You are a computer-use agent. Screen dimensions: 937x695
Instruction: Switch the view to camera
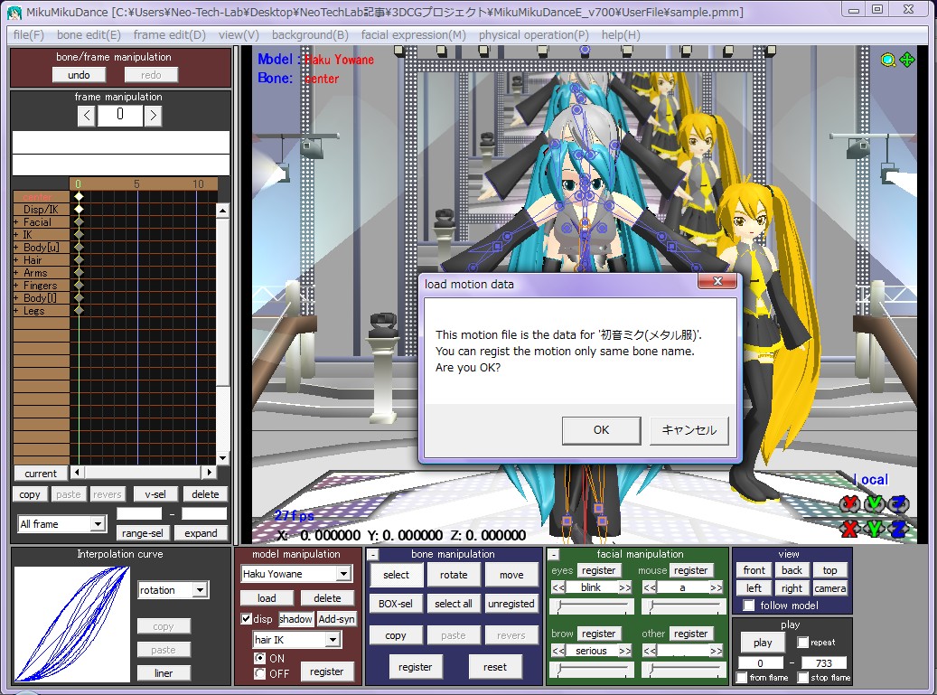(830, 588)
